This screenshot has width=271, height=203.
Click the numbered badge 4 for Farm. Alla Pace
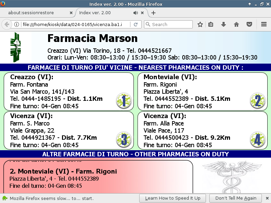click(257, 140)
